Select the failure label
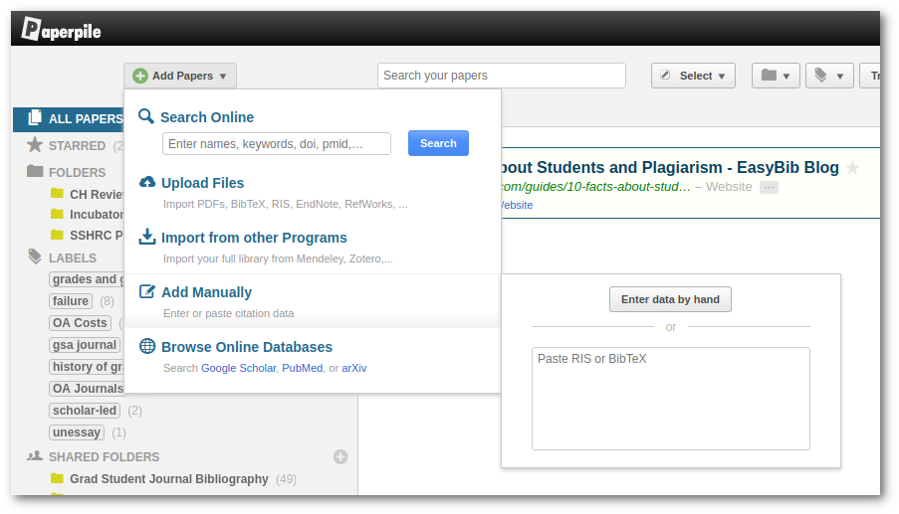This screenshot has height=514, width=899. pos(71,301)
